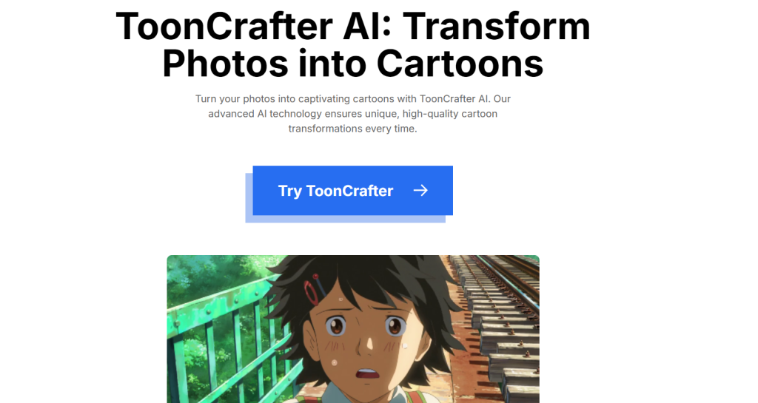Click the sweat droplet on the character's cheek

(x=335, y=362)
